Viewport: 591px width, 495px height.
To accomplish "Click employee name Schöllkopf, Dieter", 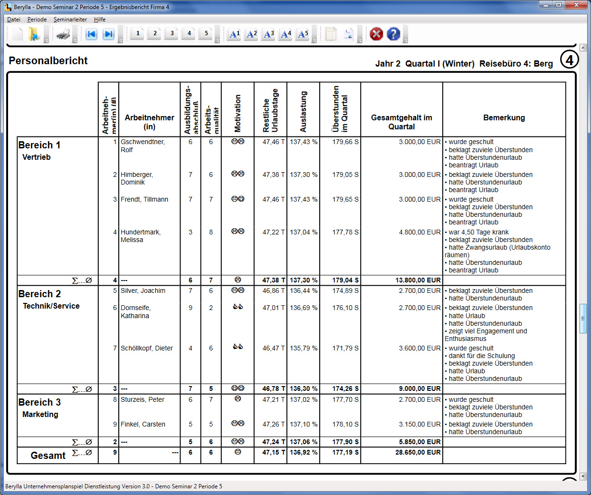I will coord(147,348).
